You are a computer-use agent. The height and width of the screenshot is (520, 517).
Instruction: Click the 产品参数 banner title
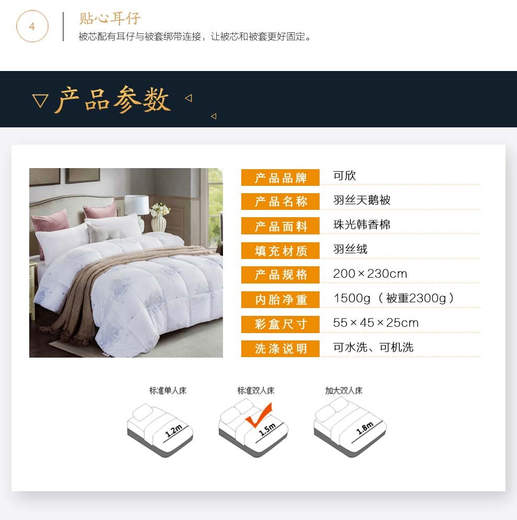(113, 100)
